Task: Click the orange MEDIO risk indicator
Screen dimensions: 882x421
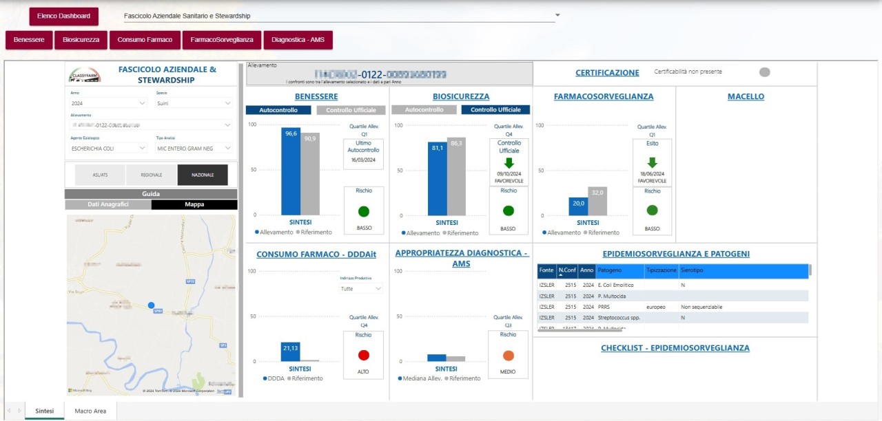Action: coord(509,356)
